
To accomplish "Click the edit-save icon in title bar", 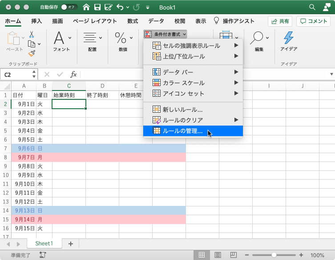I will point(109,7).
